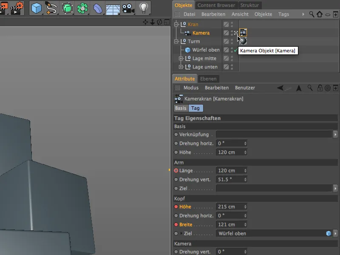Go up one level in Attribute Manager
This screenshot has width=340, height=255.
[x=299, y=88]
